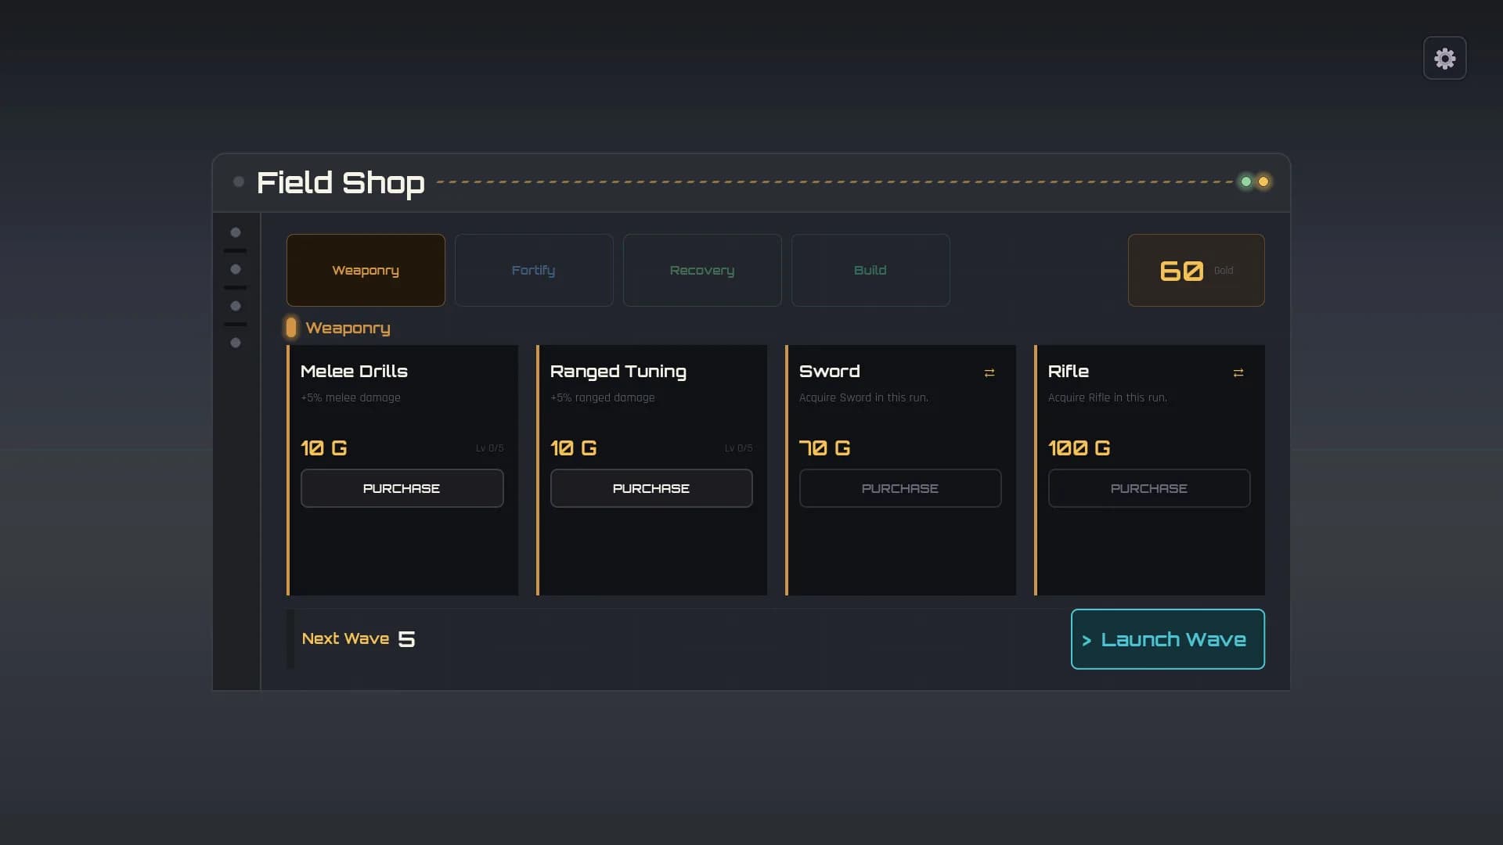Image resolution: width=1503 pixels, height=845 pixels.
Task: Click the swap icon on Sword card
Action: click(x=989, y=373)
